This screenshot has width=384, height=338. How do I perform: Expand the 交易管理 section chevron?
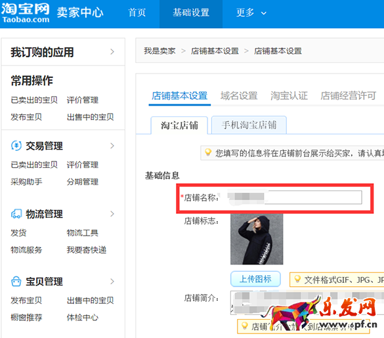tap(112, 146)
